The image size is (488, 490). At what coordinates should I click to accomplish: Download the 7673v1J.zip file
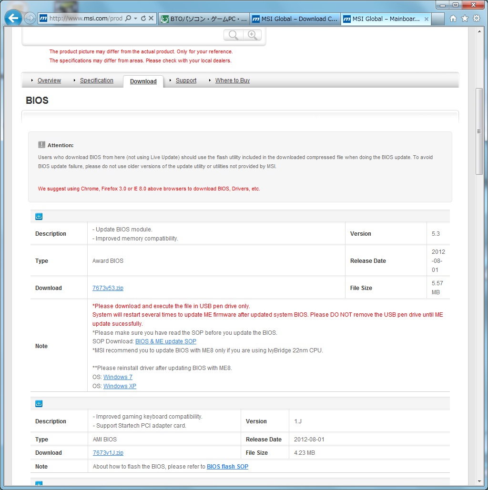[x=108, y=452]
